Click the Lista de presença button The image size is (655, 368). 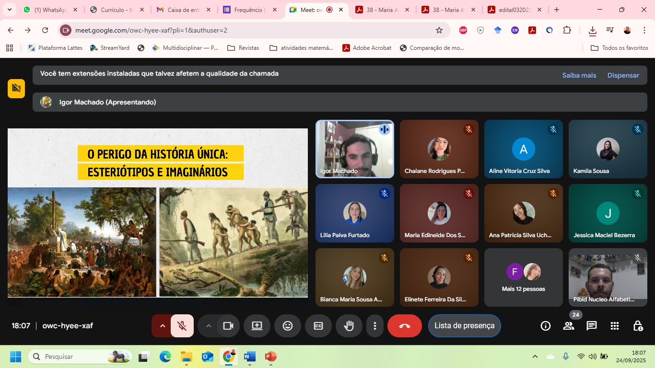464,326
